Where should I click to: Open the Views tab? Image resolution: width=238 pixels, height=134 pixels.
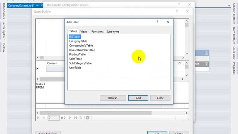84,32
